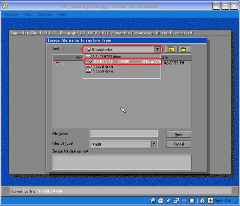Click the keyboard capture host key icon
This screenshot has width=240, height=206.
click(x=210, y=201)
